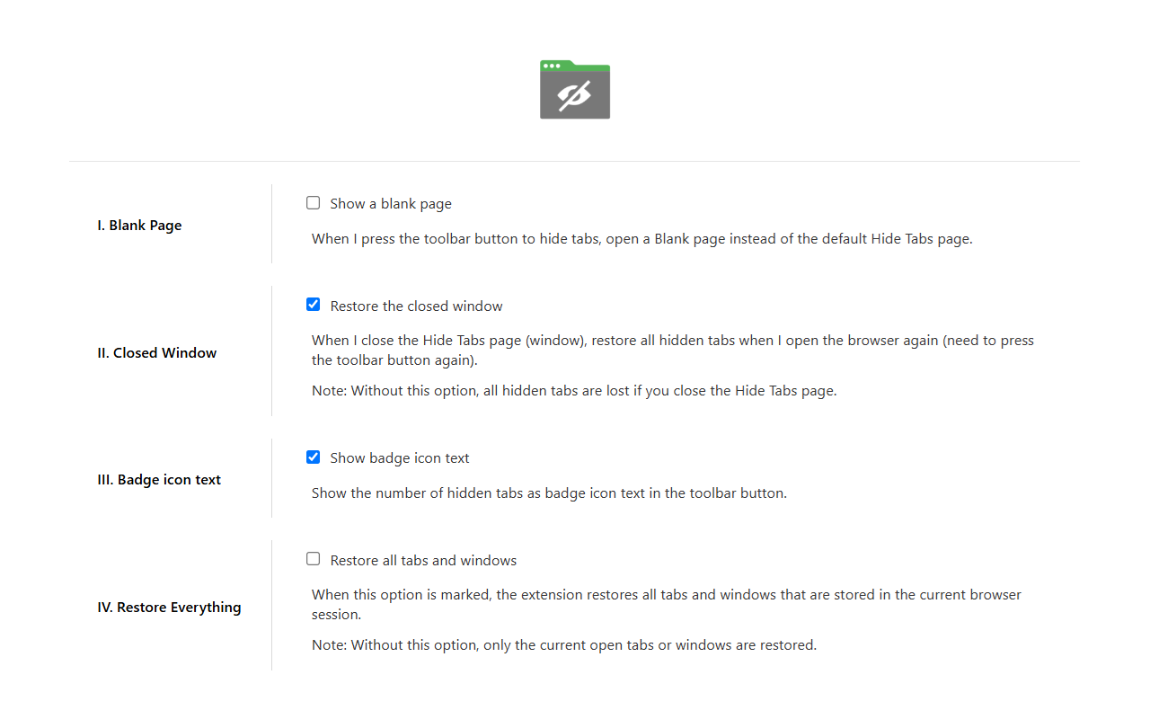Click the Show badge icon text label

(399, 457)
